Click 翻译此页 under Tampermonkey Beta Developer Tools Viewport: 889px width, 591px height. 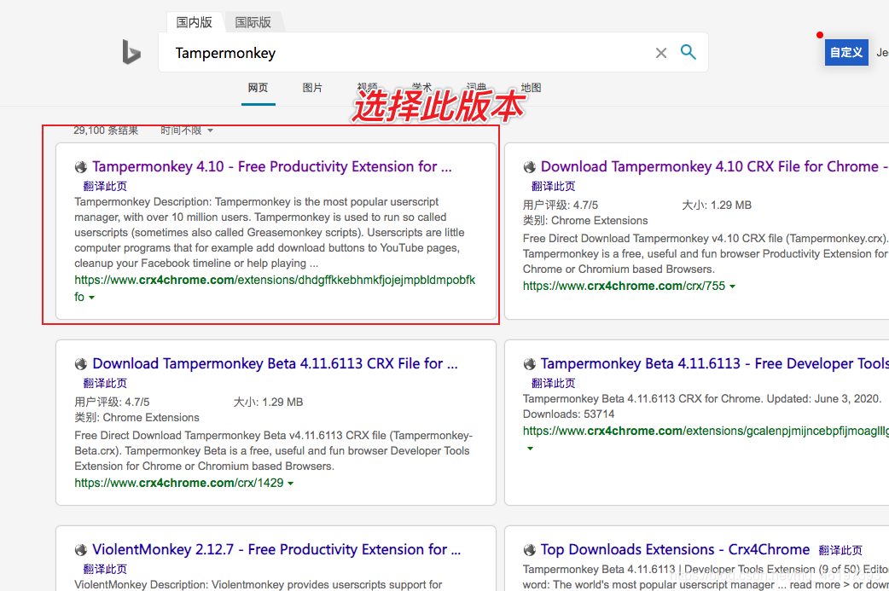tap(554, 384)
